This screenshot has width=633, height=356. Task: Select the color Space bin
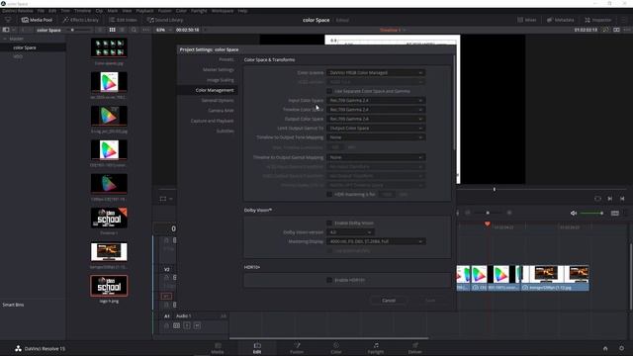point(25,47)
